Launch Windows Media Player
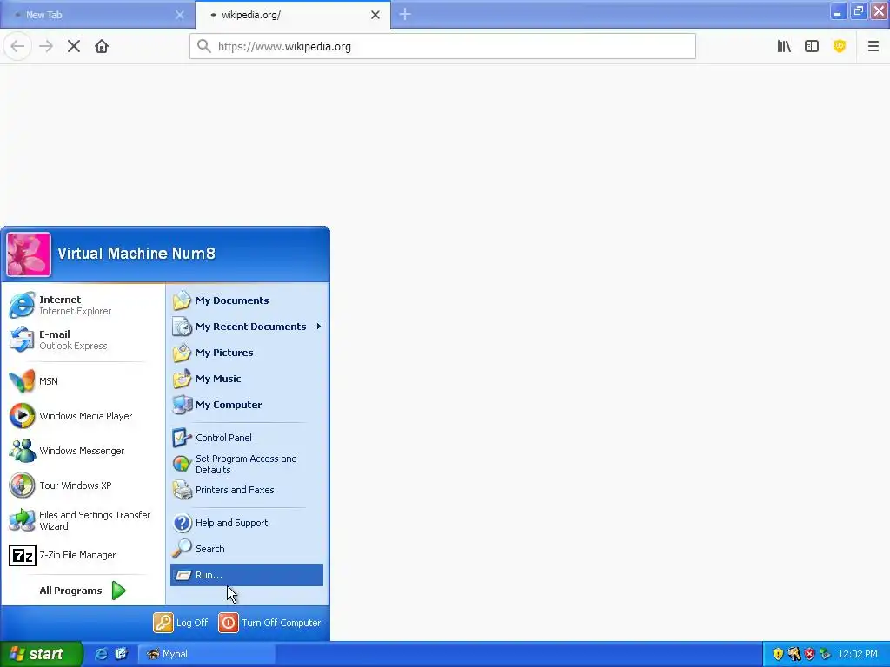Image resolution: width=890 pixels, height=667 pixels. point(84,416)
